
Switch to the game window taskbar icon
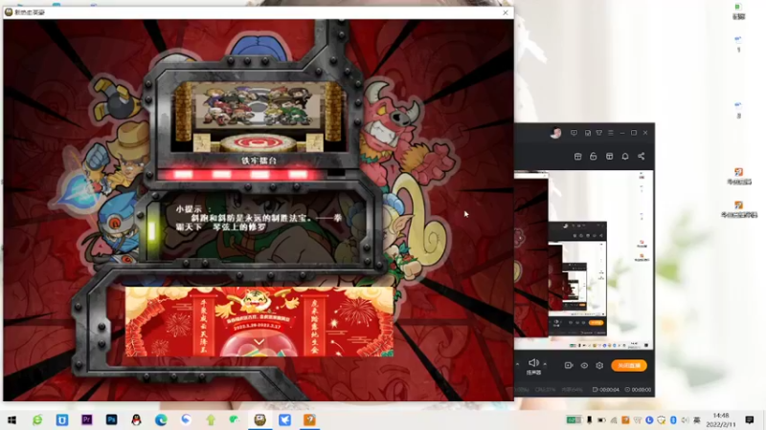click(x=259, y=419)
